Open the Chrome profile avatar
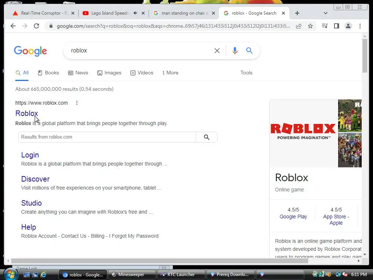Image resolution: width=373 pixels, height=280 pixels. coord(348,26)
